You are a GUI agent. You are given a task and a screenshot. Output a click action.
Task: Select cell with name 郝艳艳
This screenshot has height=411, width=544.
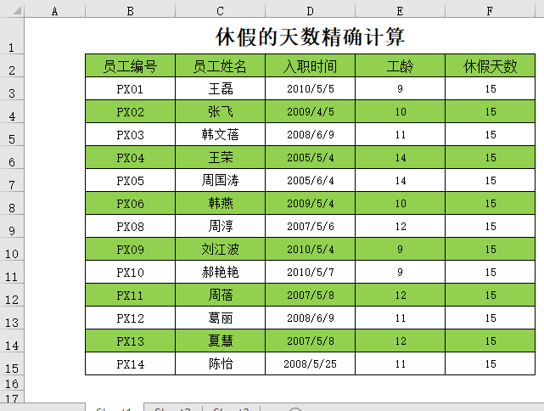click(220, 273)
